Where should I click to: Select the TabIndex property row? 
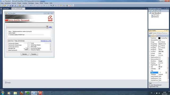coord(159,69)
